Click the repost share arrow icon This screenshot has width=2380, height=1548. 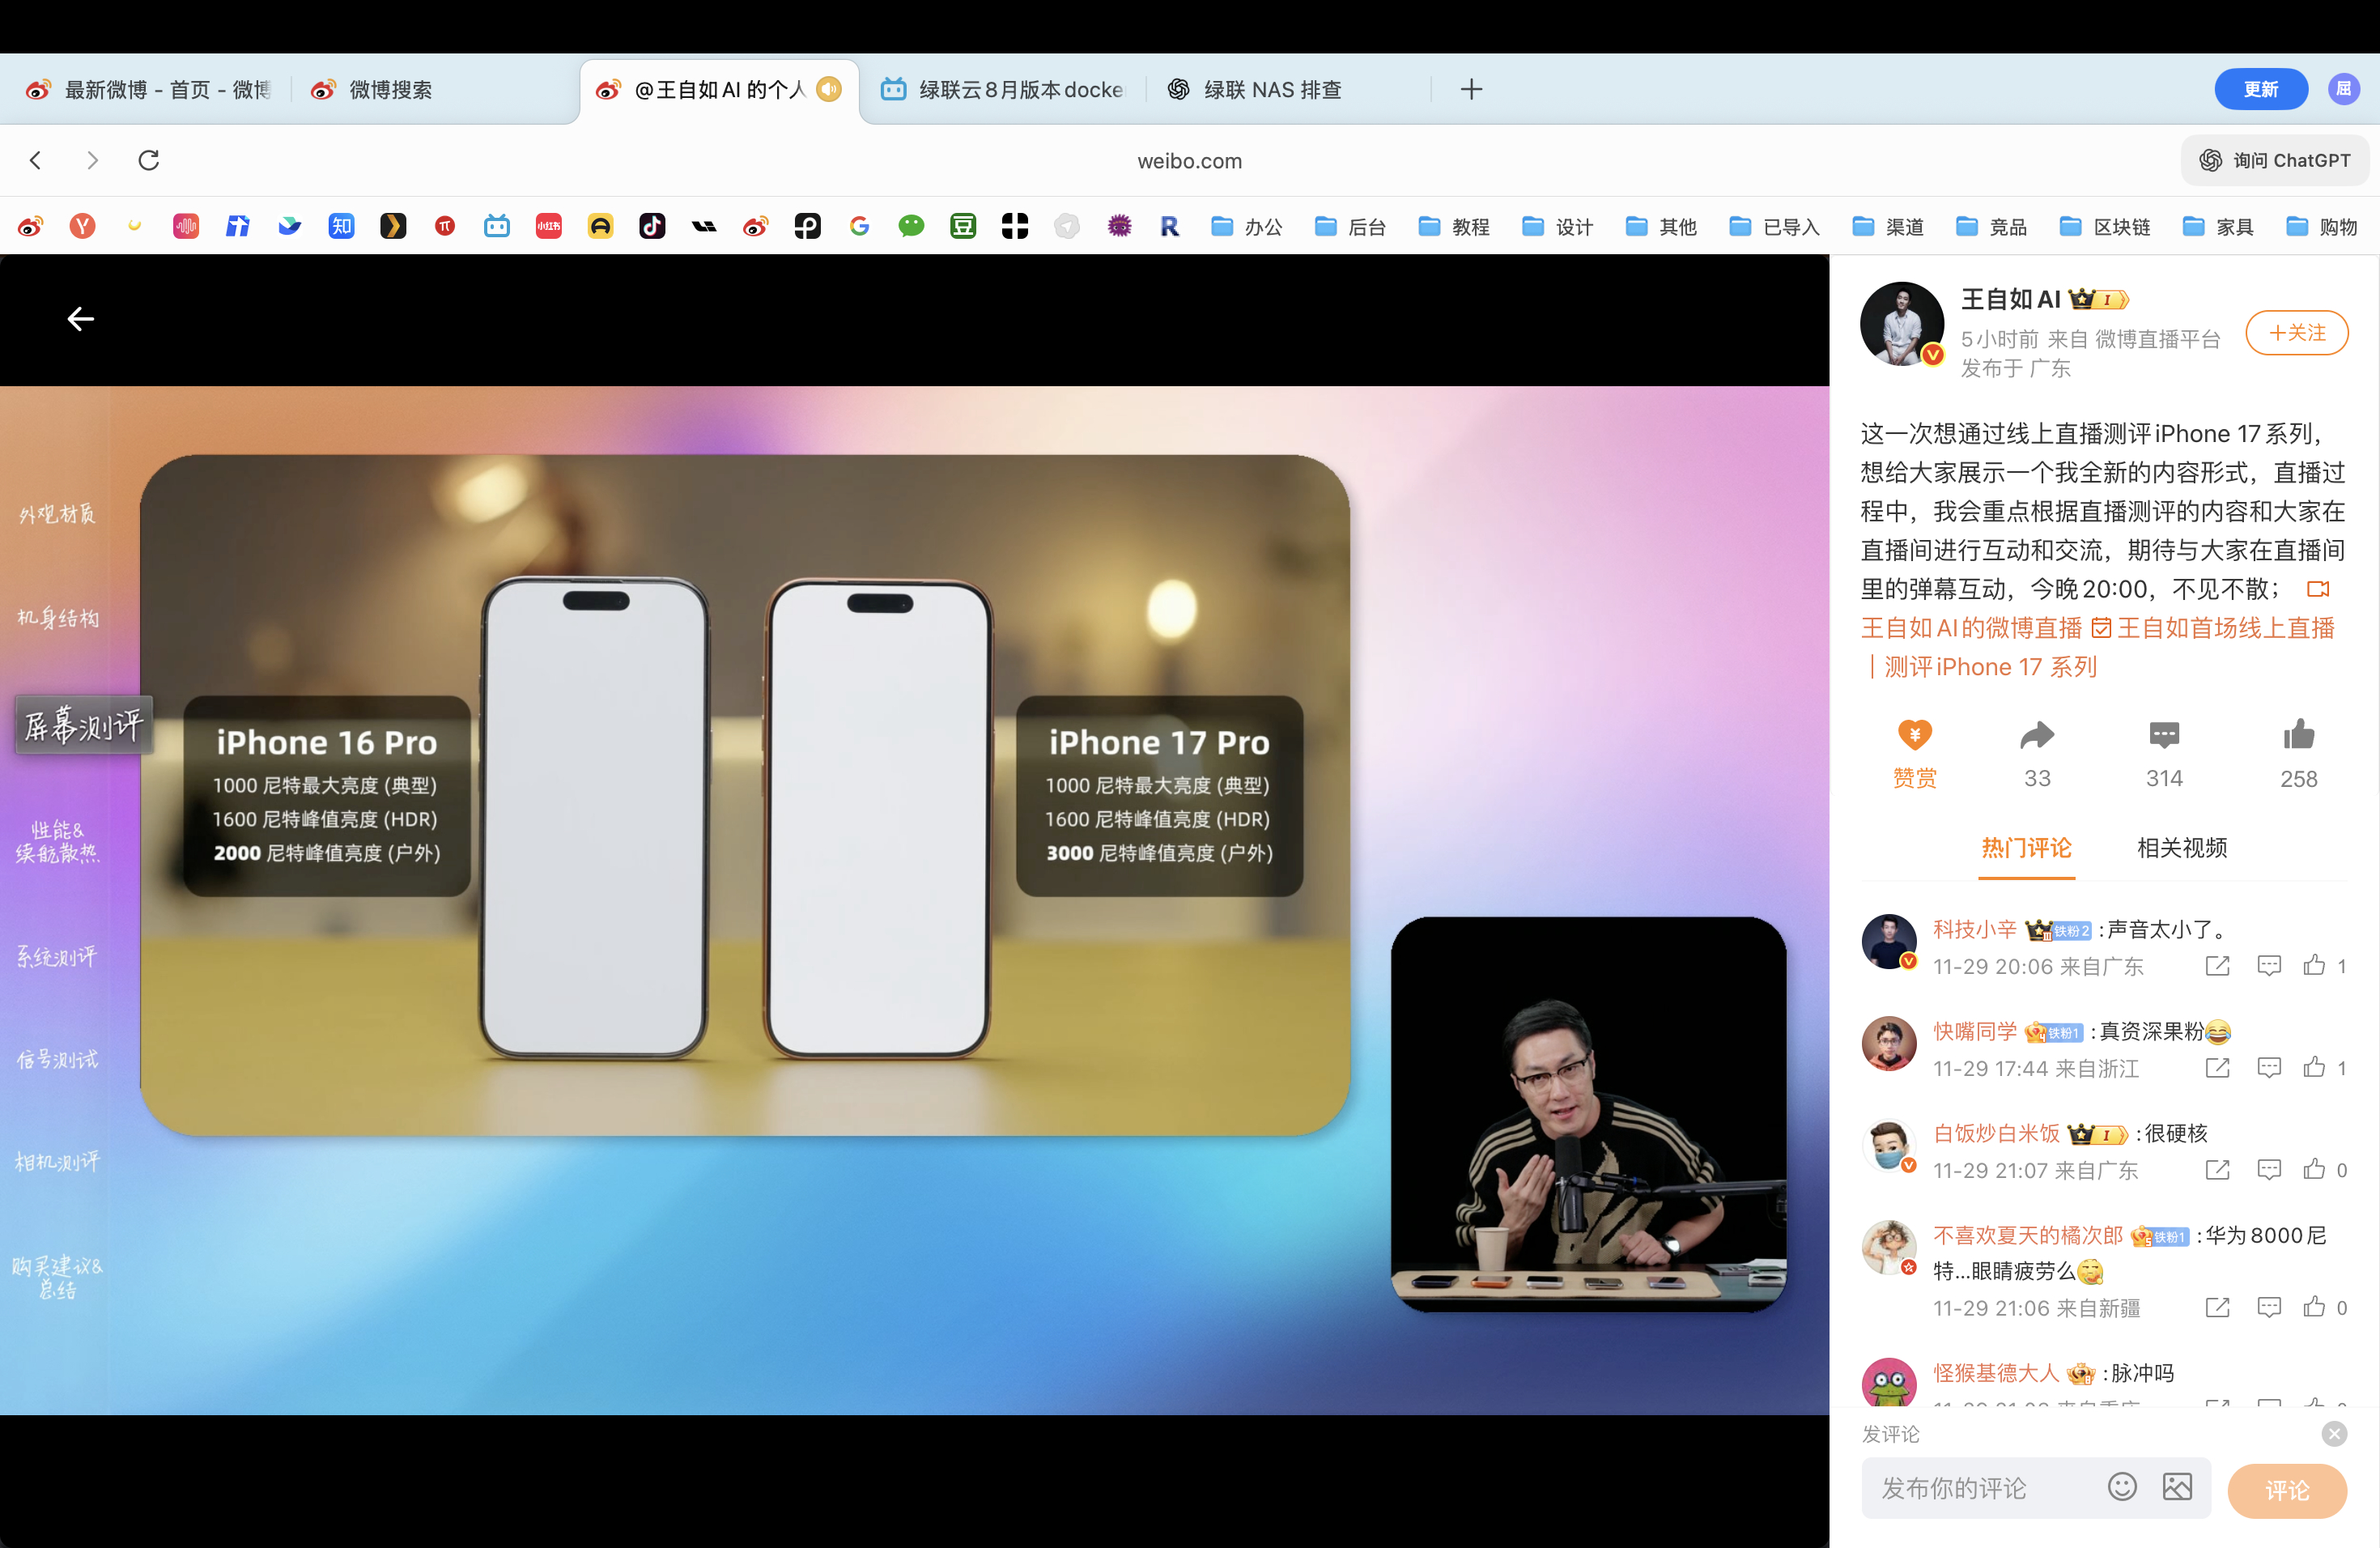coord(2036,736)
